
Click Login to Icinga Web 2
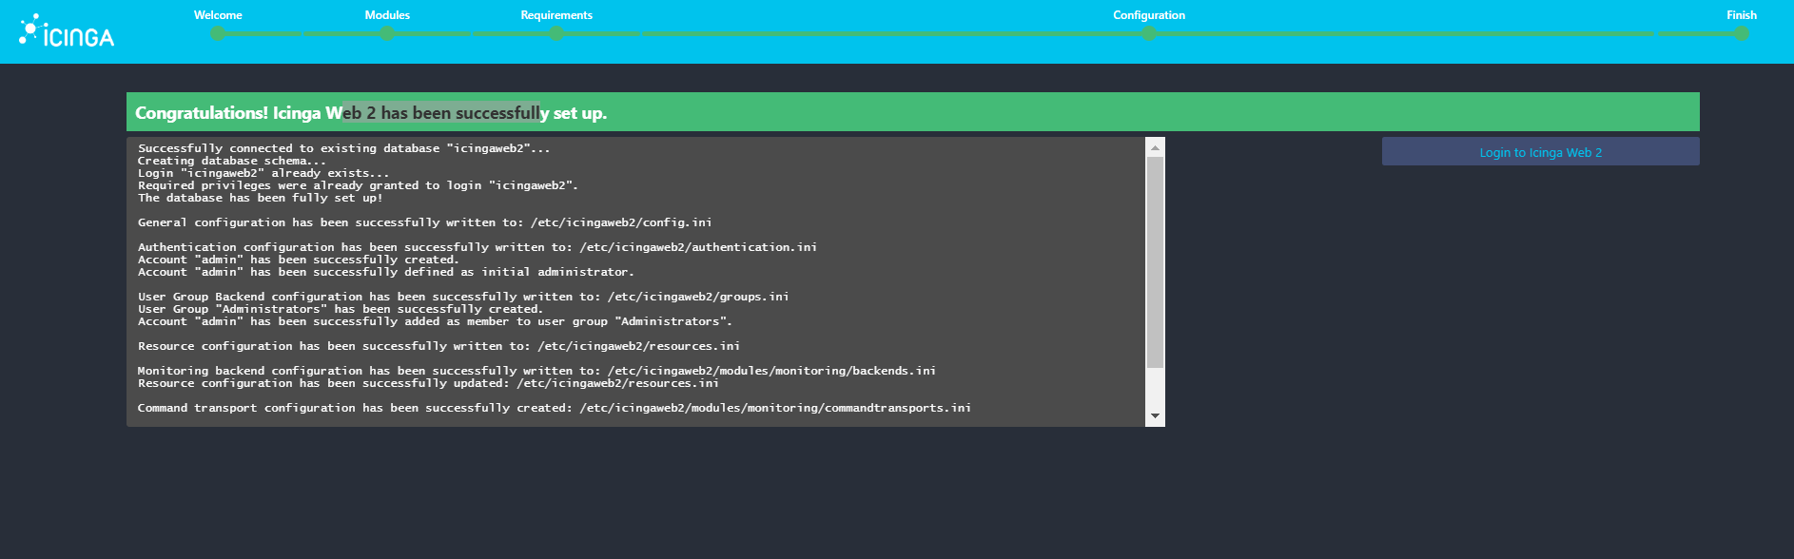pos(1540,152)
